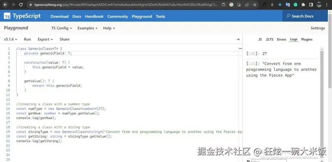
Task: Click the Search Docs field
Action: point(305,16)
